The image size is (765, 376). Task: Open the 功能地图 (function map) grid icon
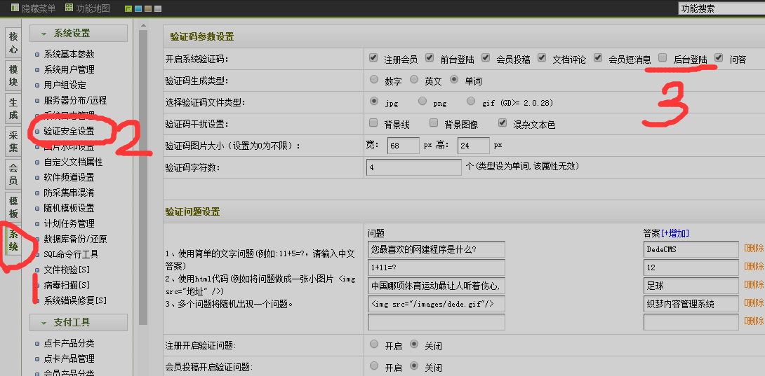pyautogui.click(x=69, y=8)
